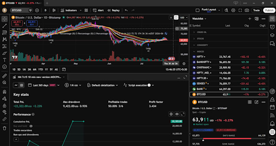Open the Last 365 days range dropdown
The image size is (276, 146).
pyautogui.click(x=44, y=85)
